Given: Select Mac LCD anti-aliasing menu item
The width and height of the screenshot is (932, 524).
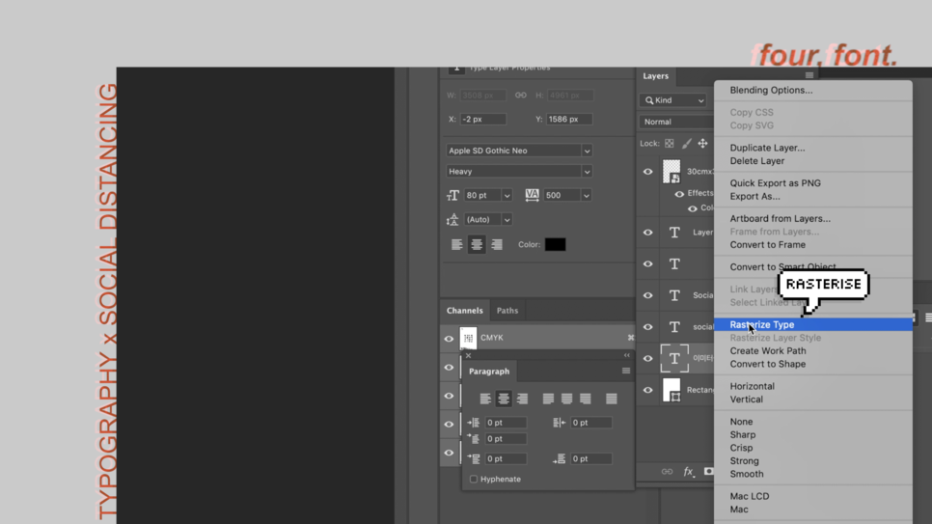Looking at the screenshot, I should pyautogui.click(x=749, y=496).
